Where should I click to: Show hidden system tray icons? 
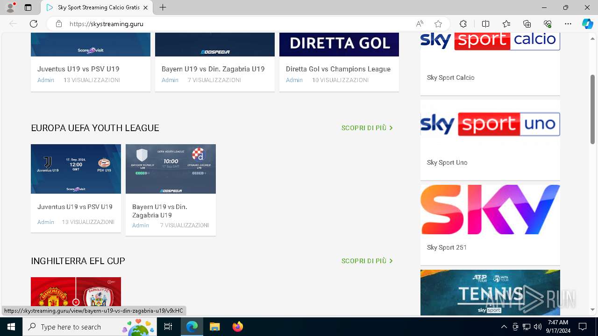[504, 327]
